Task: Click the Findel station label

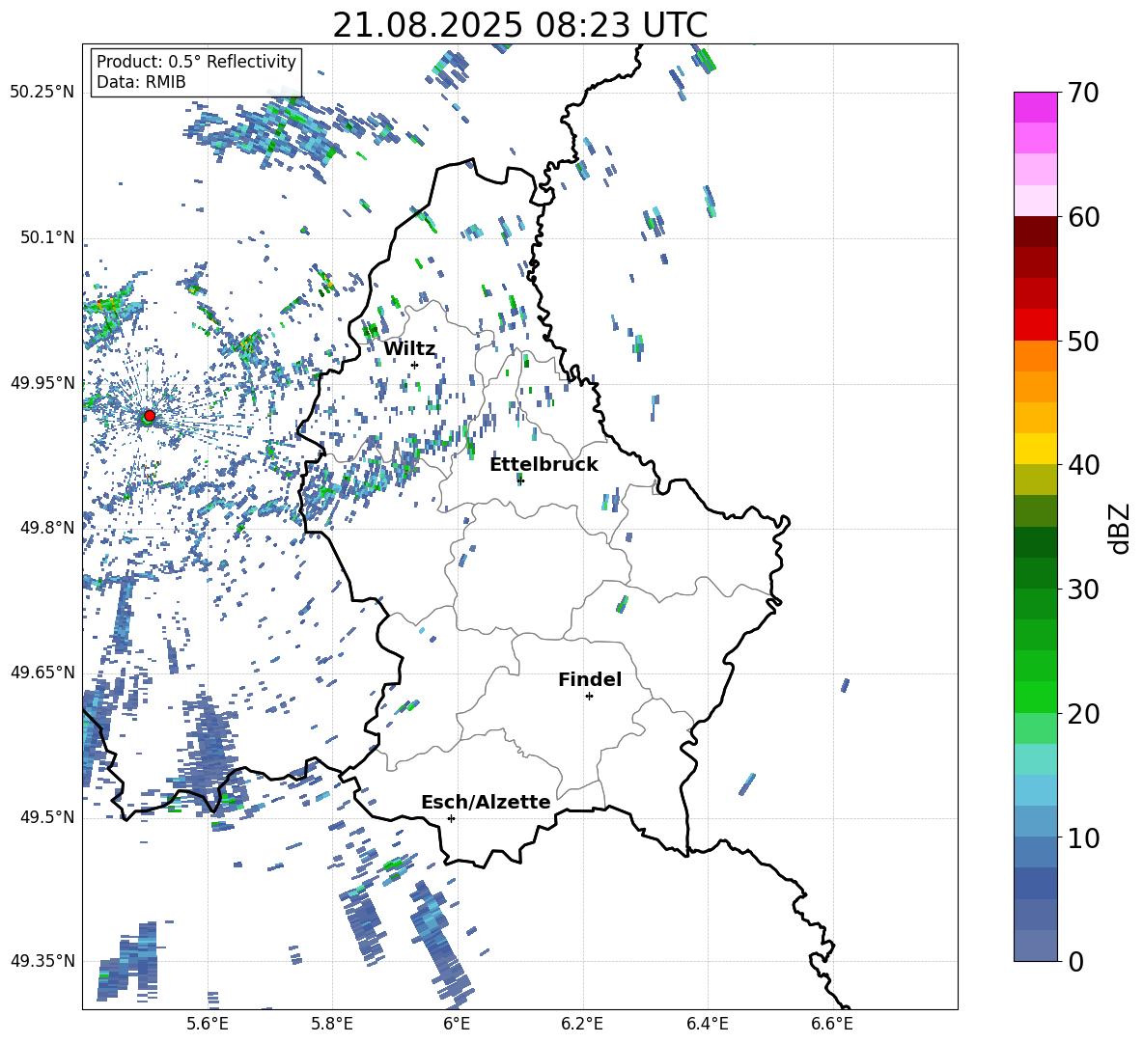Action: [590, 679]
